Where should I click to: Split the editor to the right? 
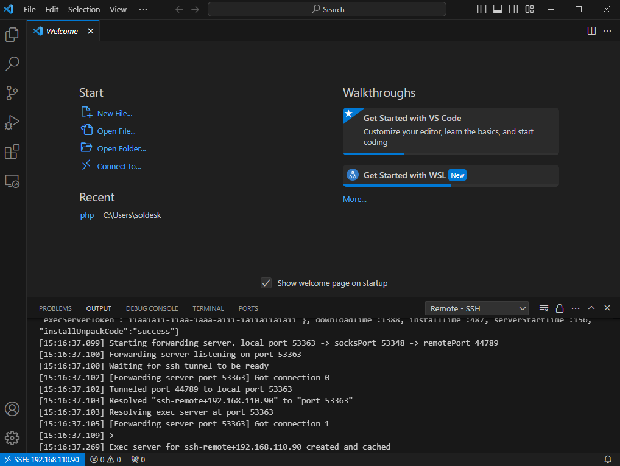click(591, 31)
